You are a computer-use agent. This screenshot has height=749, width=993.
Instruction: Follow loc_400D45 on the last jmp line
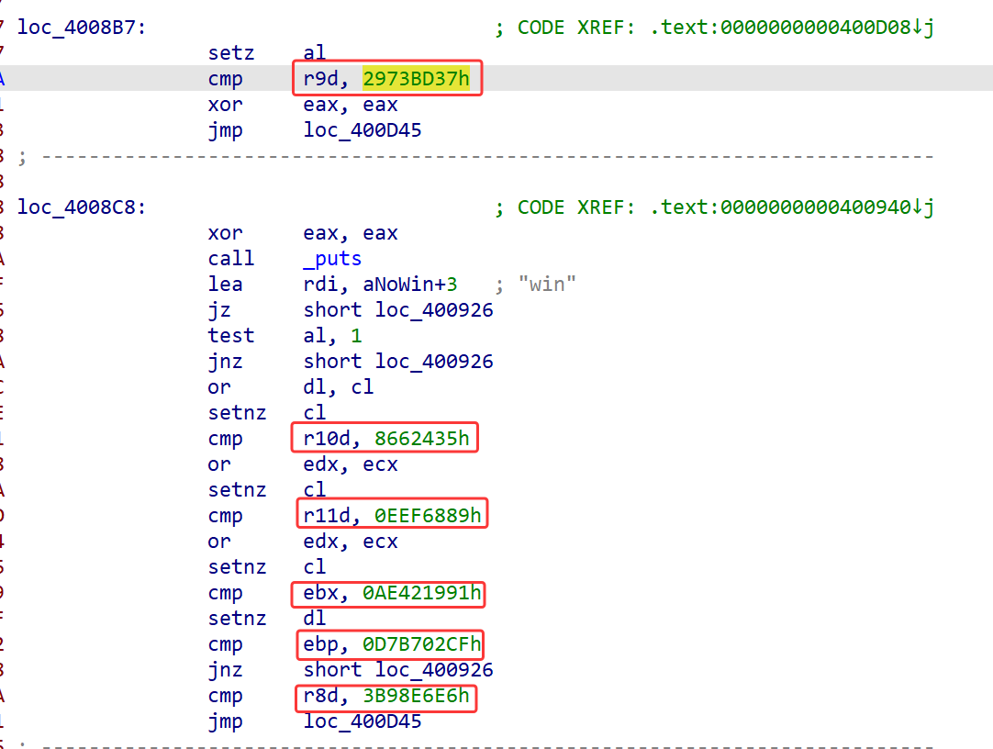(x=363, y=721)
